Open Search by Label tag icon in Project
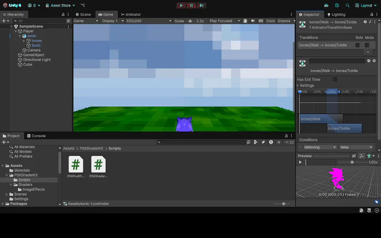The image size is (381, 238). (x=263, y=142)
